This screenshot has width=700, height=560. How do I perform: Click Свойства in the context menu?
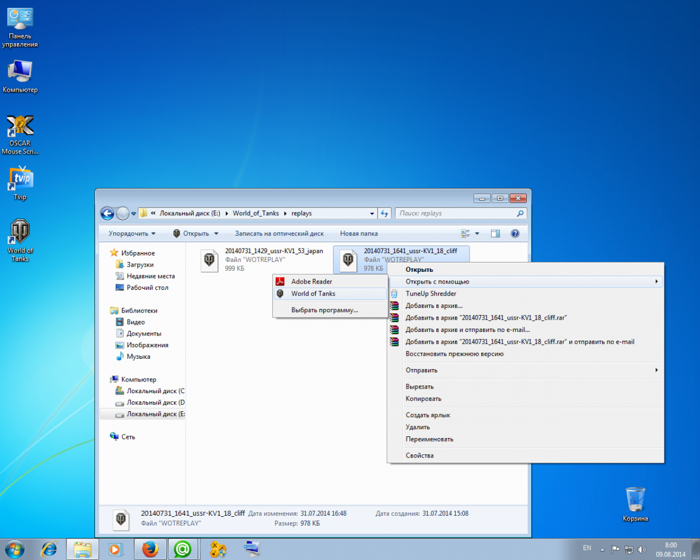(419, 456)
